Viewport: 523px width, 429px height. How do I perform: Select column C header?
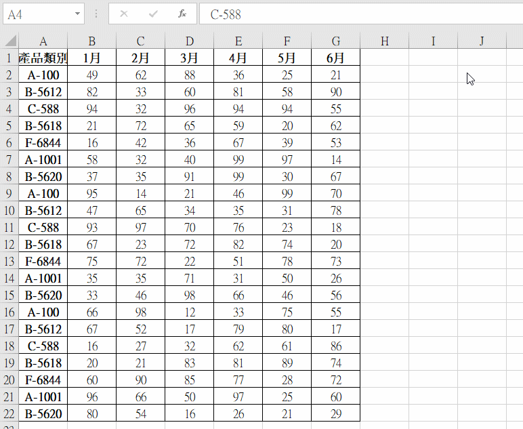[x=140, y=41]
